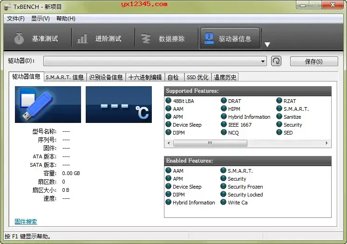Click the status bar F1 help text
The height and width of the screenshot is (244, 347).
point(28,237)
